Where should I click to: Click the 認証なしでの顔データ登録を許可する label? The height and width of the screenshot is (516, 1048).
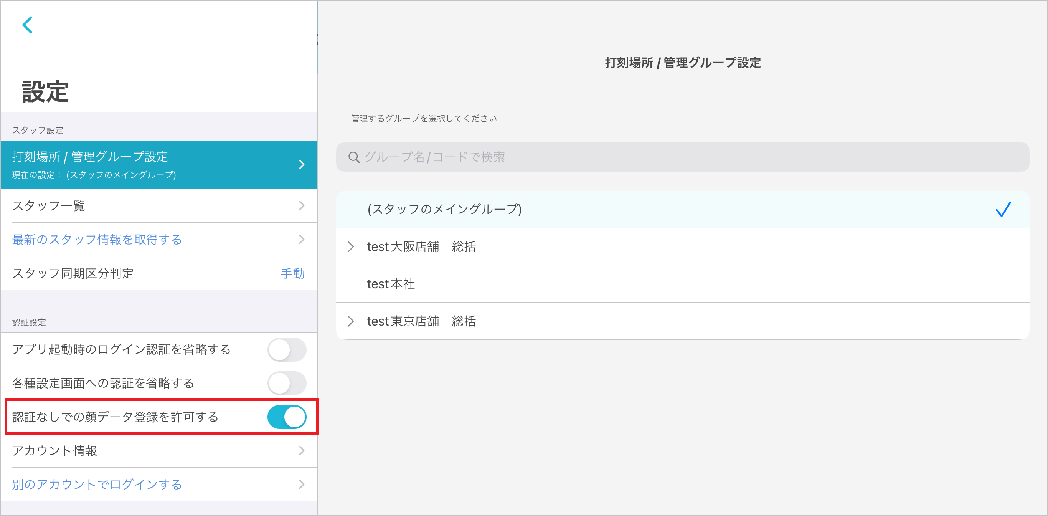(116, 417)
